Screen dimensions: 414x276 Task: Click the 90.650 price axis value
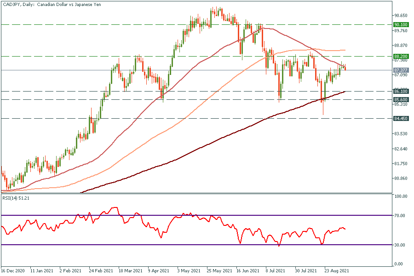[x=401, y=16]
